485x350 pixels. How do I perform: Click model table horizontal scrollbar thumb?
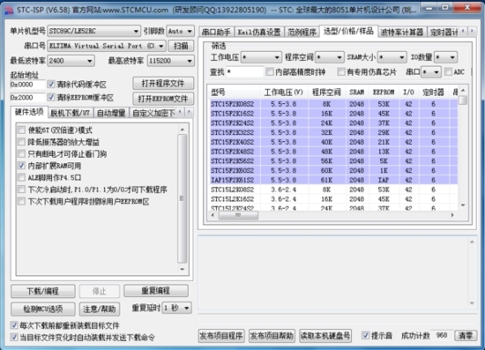[x=238, y=215]
